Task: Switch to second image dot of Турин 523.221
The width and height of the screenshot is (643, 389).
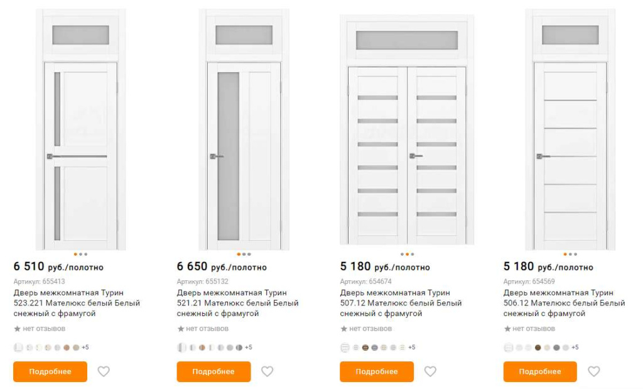Action: (x=81, y=254)
